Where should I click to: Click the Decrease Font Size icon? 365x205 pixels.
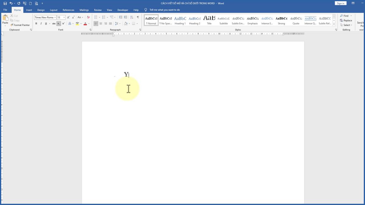pos(73,17)
